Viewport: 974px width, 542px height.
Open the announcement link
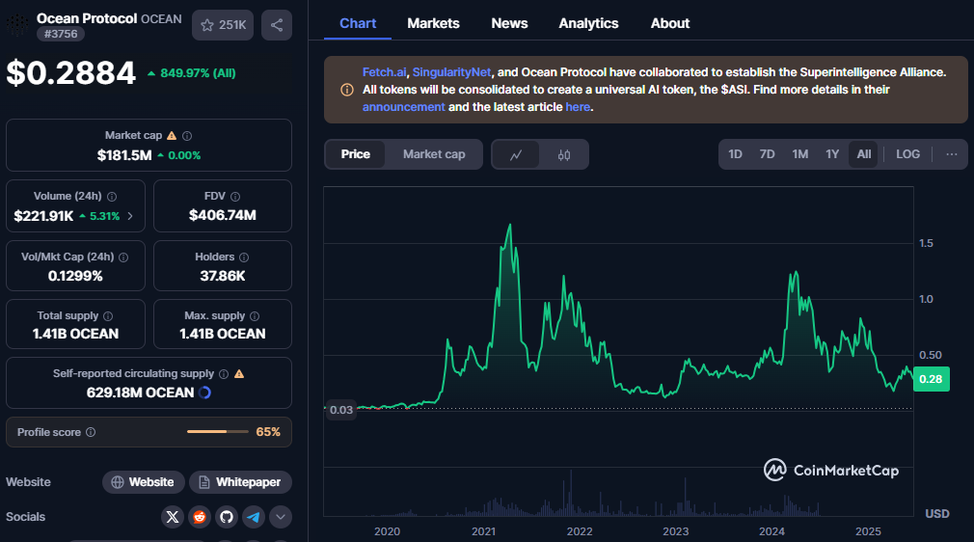(404, 107)
